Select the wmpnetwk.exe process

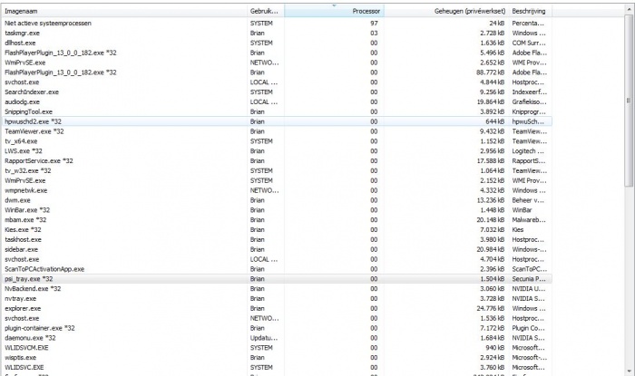coord(277,190)
